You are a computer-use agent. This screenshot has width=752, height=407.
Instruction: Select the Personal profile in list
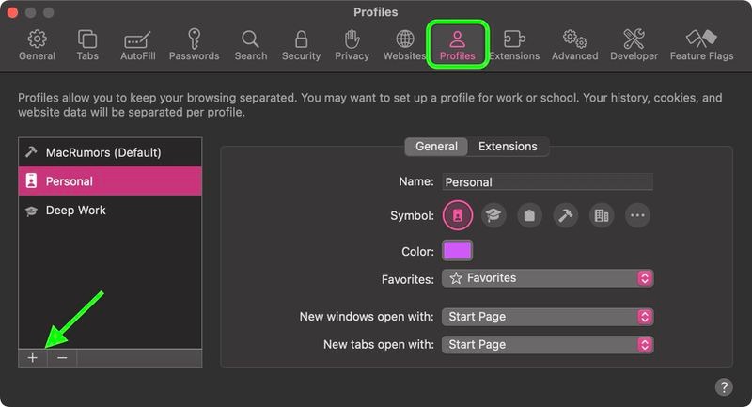pyautogui.click(x=110, y=181)
